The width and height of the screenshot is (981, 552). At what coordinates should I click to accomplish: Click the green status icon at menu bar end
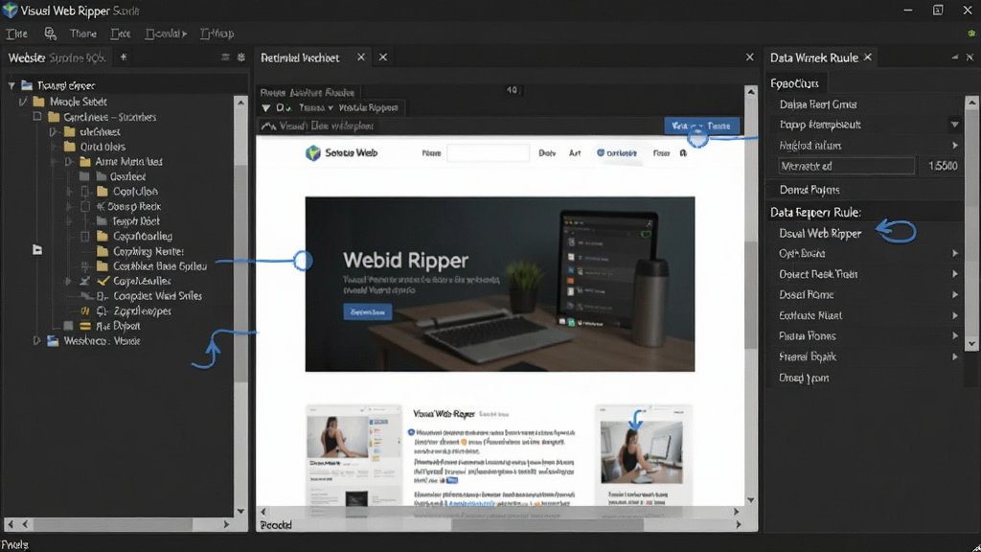(x=971, y=33)
